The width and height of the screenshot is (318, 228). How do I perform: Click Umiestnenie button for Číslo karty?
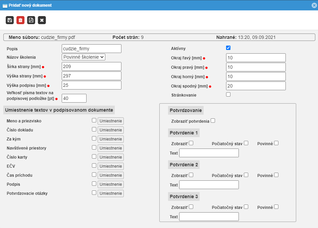coord(111,157)
